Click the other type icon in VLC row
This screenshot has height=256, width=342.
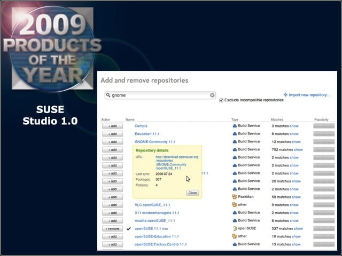pyautogui.click(x=235, y=205)
